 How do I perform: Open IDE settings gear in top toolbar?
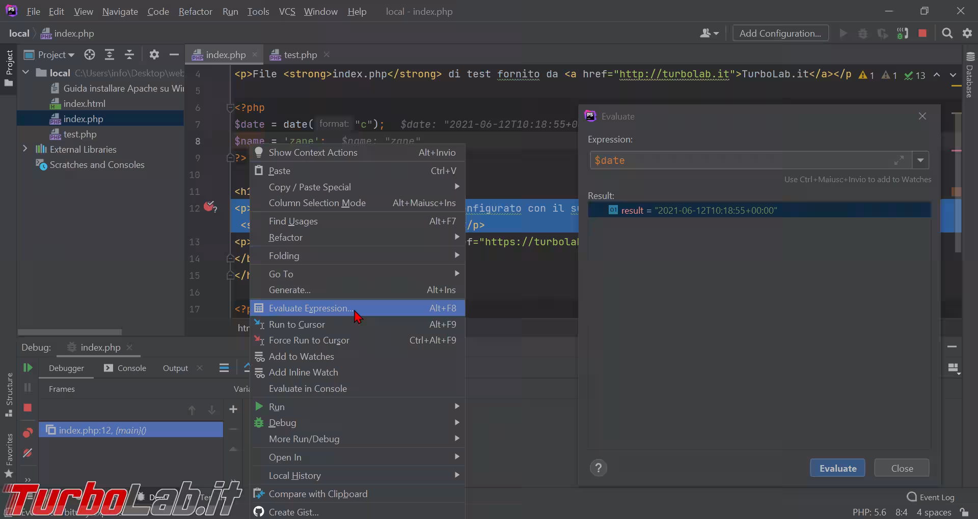tap(967, 34)
